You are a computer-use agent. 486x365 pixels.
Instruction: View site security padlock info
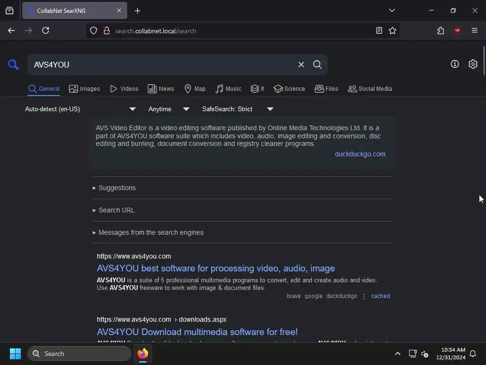pos(107,31)
